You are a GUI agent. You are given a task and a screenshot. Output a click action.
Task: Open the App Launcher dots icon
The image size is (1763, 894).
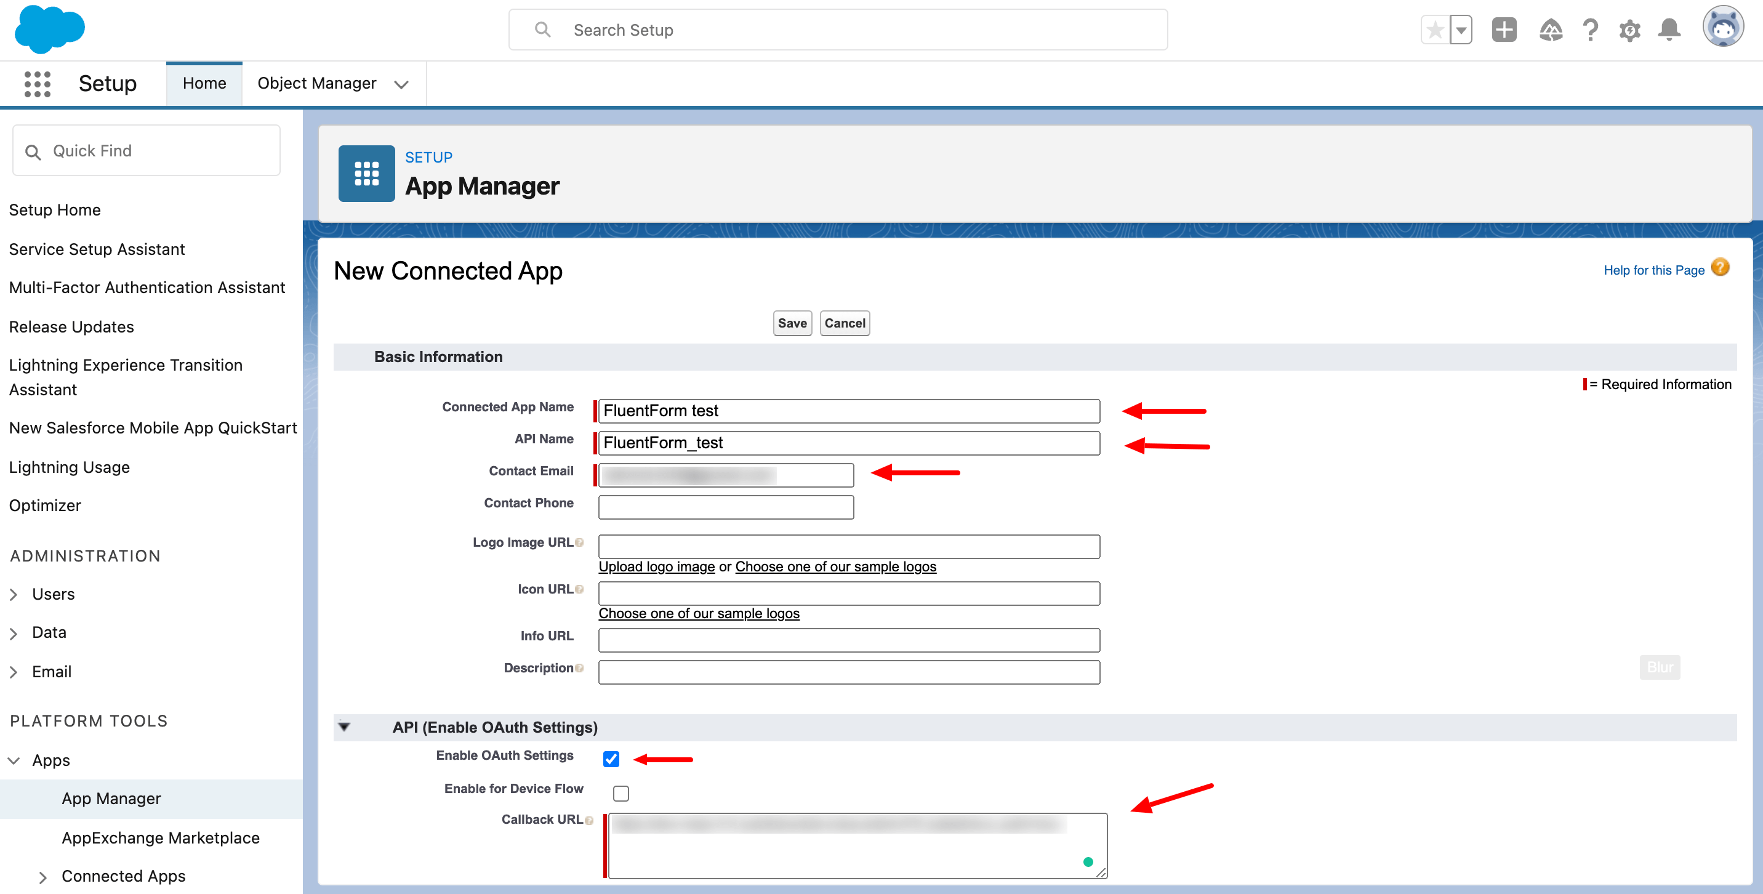37,84
